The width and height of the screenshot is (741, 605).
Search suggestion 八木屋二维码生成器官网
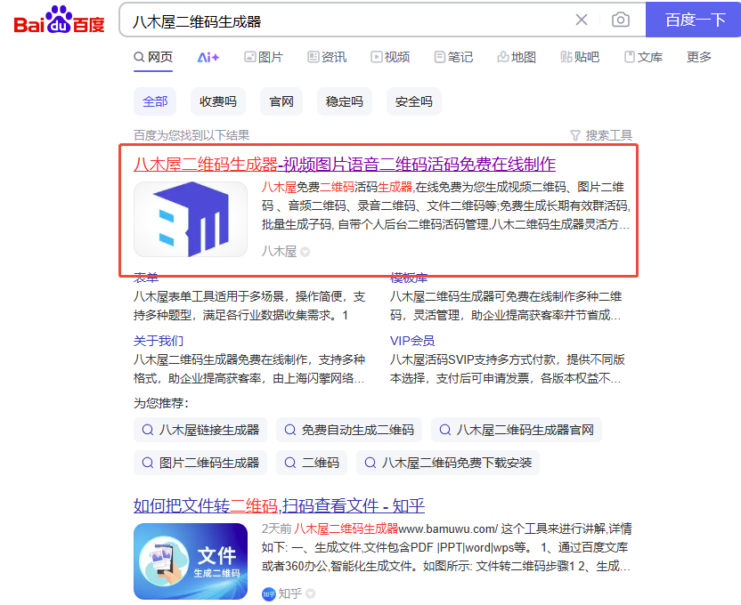click(517, 430)
